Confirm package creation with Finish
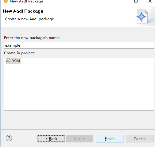155x147 pixels. (110, 139)
